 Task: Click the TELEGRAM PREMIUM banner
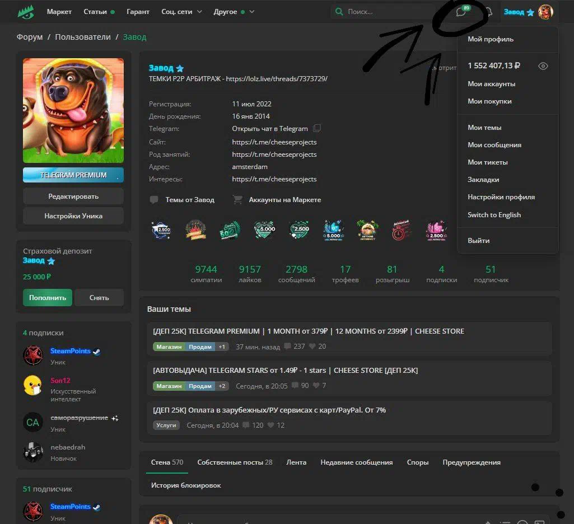(x=73, y=175)
